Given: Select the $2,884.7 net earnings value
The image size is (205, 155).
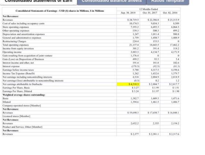Looking at the screenshot, I should pyautogui.click(x=154, y=84).
